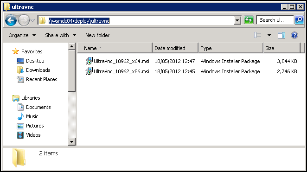
Task: Go back with the Back arrow button
Action: [x=11, y=20]
